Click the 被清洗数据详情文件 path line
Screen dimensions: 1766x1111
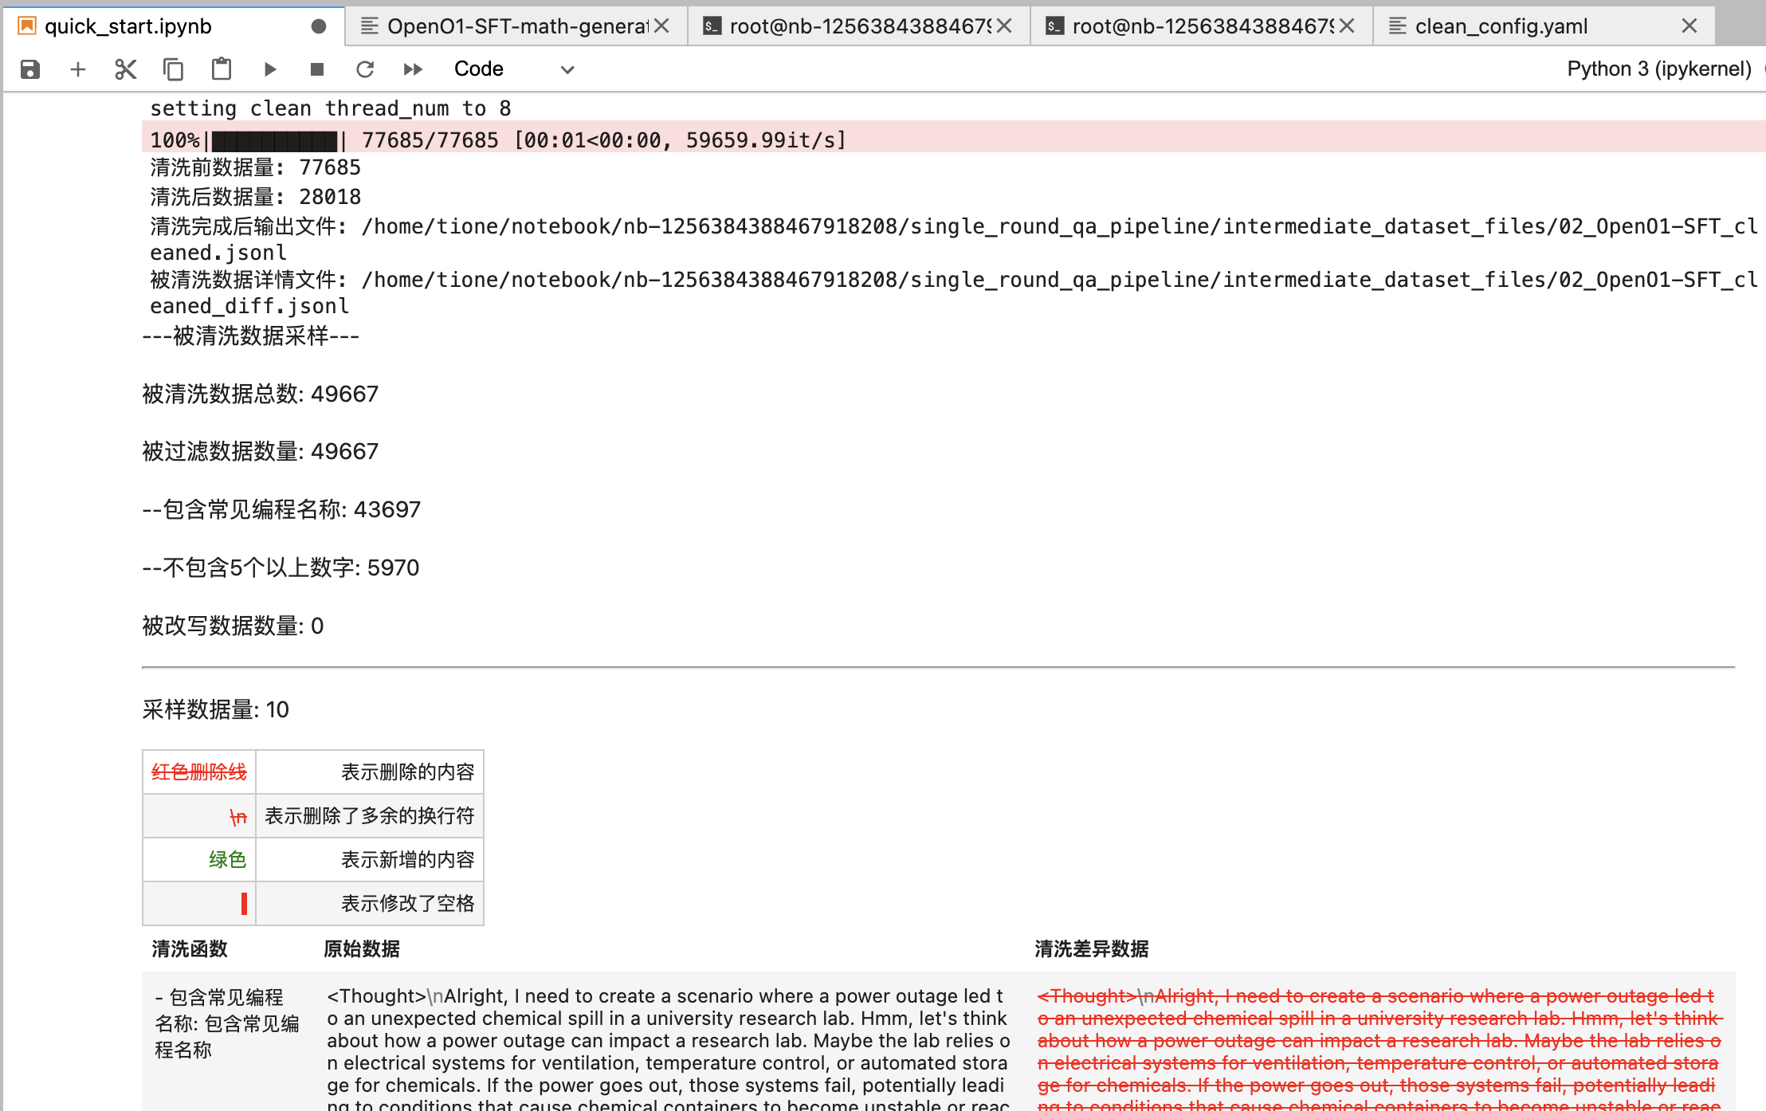tap(954, 292)
